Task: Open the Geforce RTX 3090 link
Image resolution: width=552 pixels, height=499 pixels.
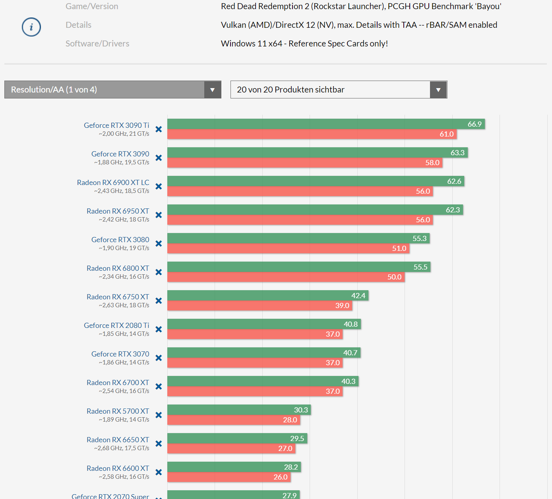Action: (x=120, y=154)
